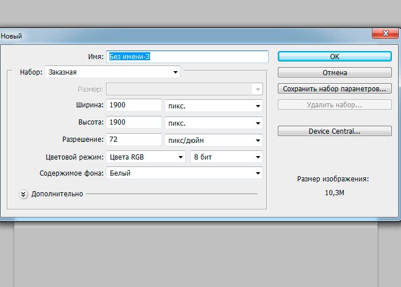Click Сохранить набор параметров button

tap(335, 89)
